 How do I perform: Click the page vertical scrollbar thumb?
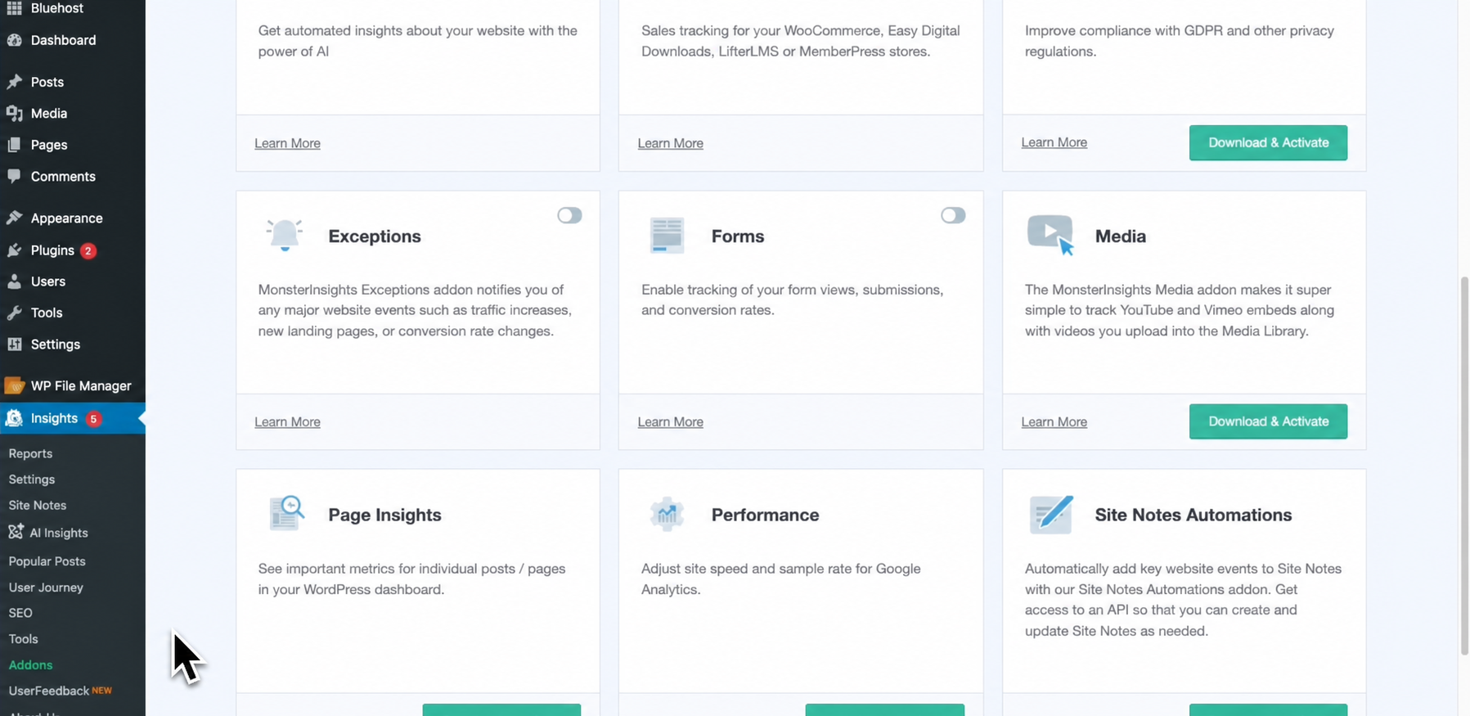[1464, 466]
